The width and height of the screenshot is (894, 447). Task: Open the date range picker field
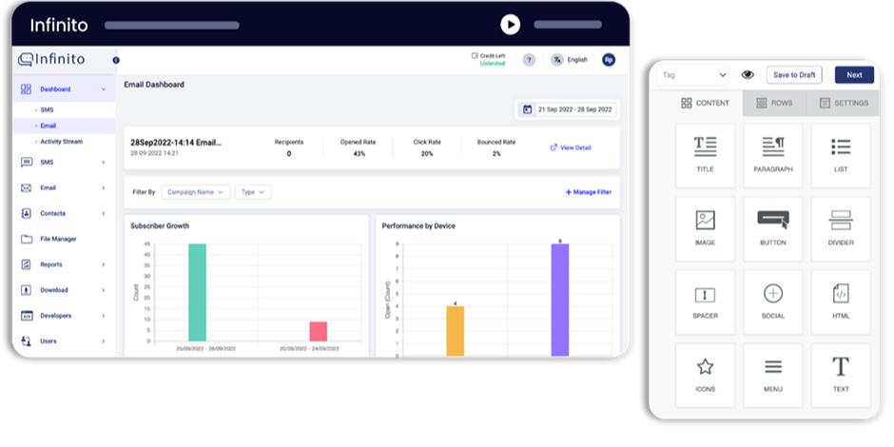tap(568, 109)
